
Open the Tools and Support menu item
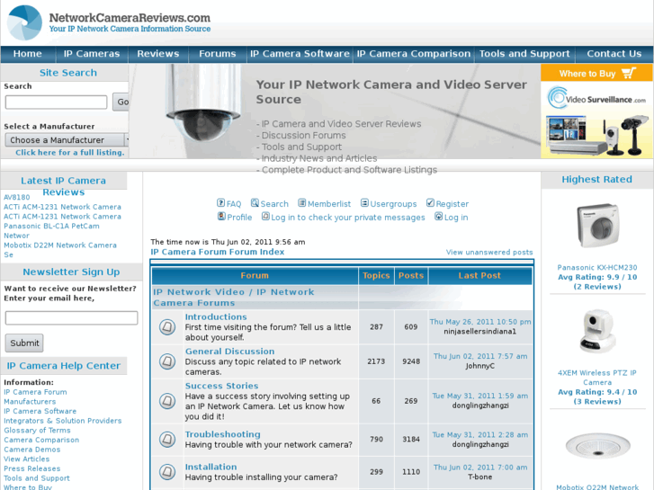tap(524, 54)
